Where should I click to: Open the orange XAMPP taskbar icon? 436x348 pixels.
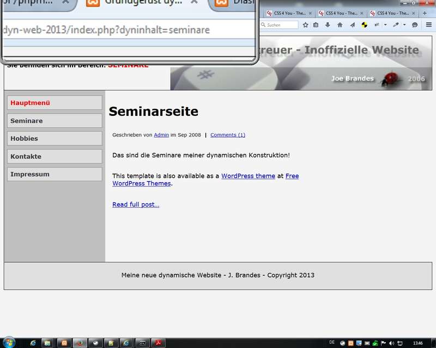pos(64,343)
